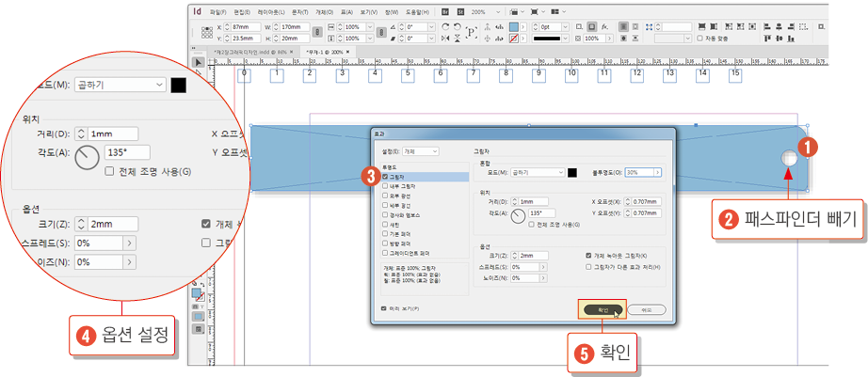The width and height of the screenshot is (868, 377).
Task: Toggle the 자동 맞춤 (auto-fit) checkbox
Action: coord(699,39)
